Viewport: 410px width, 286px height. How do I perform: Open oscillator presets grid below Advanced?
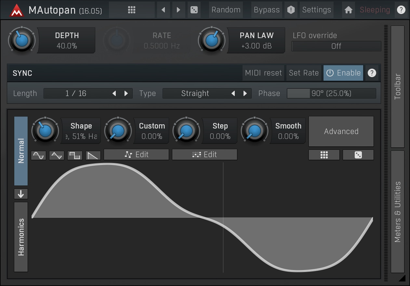click(x=324, y=155)
